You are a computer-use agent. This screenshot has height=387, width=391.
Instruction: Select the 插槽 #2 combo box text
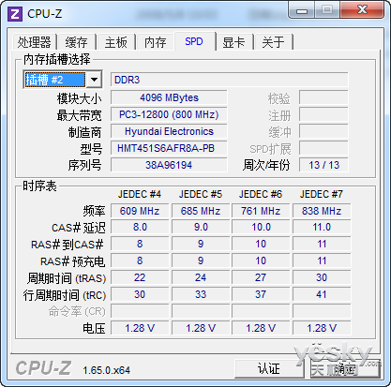point(54,80)
